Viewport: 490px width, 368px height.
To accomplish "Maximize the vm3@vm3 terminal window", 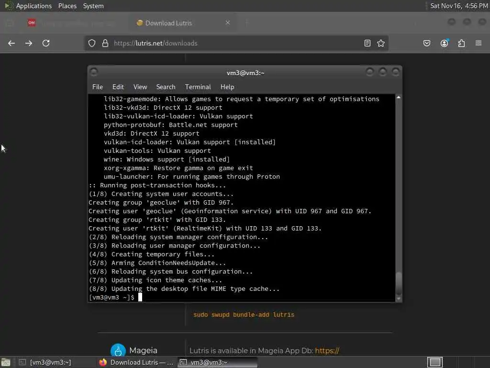I will pos(383,72).
